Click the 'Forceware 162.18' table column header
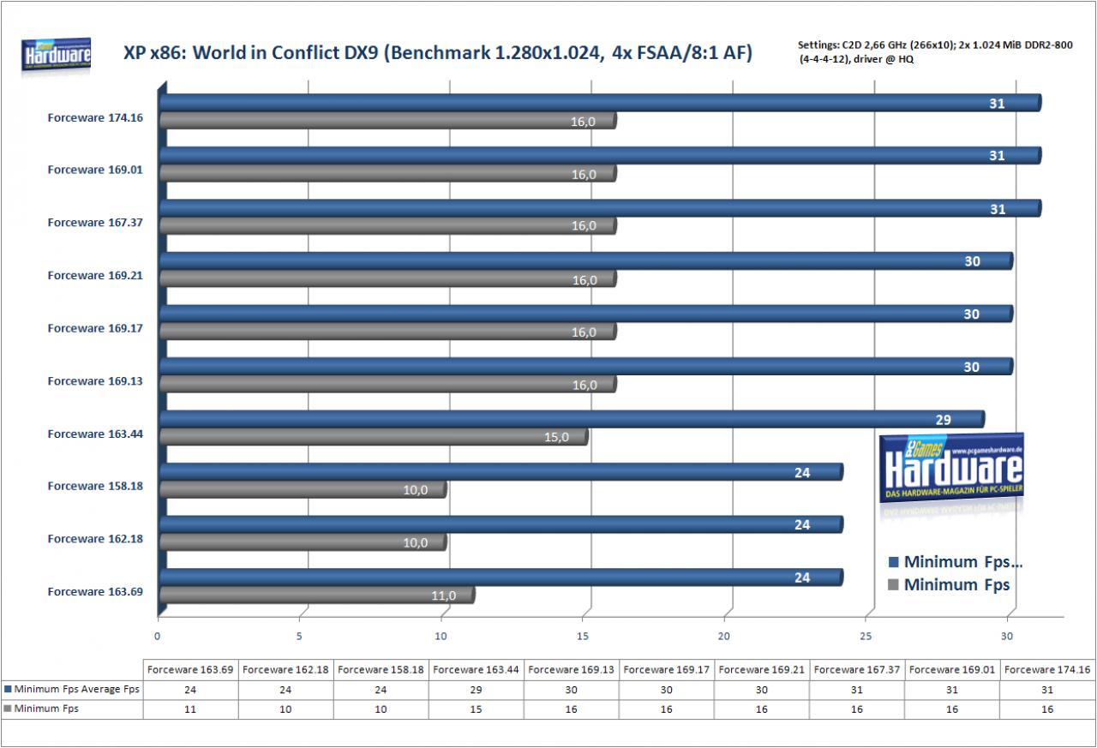 (285, 669)
